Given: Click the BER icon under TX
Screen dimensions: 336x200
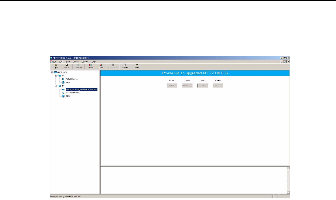Looking at the screenshot, I should tap(63, 96).
